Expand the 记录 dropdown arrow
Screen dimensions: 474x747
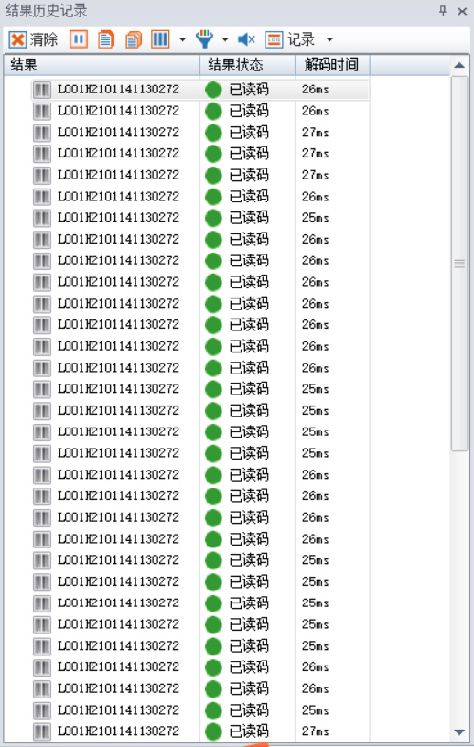(329, 40)
